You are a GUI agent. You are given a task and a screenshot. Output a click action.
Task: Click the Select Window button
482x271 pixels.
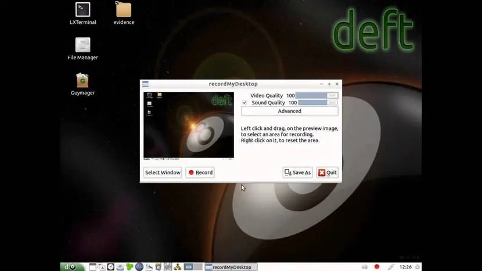point(163,172)
